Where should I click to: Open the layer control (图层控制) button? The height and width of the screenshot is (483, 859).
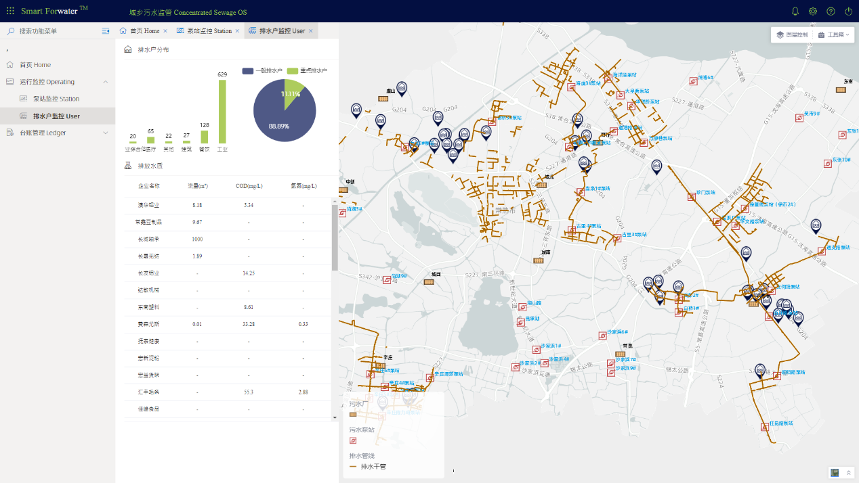point(791,34)
